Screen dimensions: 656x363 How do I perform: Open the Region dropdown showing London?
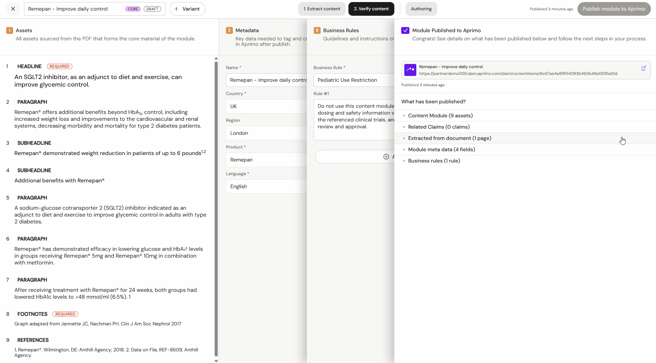point(266,133)
